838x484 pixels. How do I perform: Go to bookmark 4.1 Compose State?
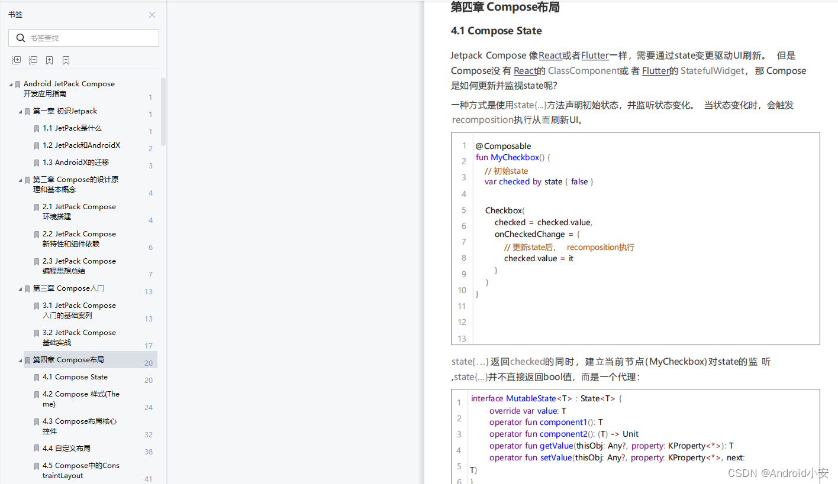click(75, 377)
